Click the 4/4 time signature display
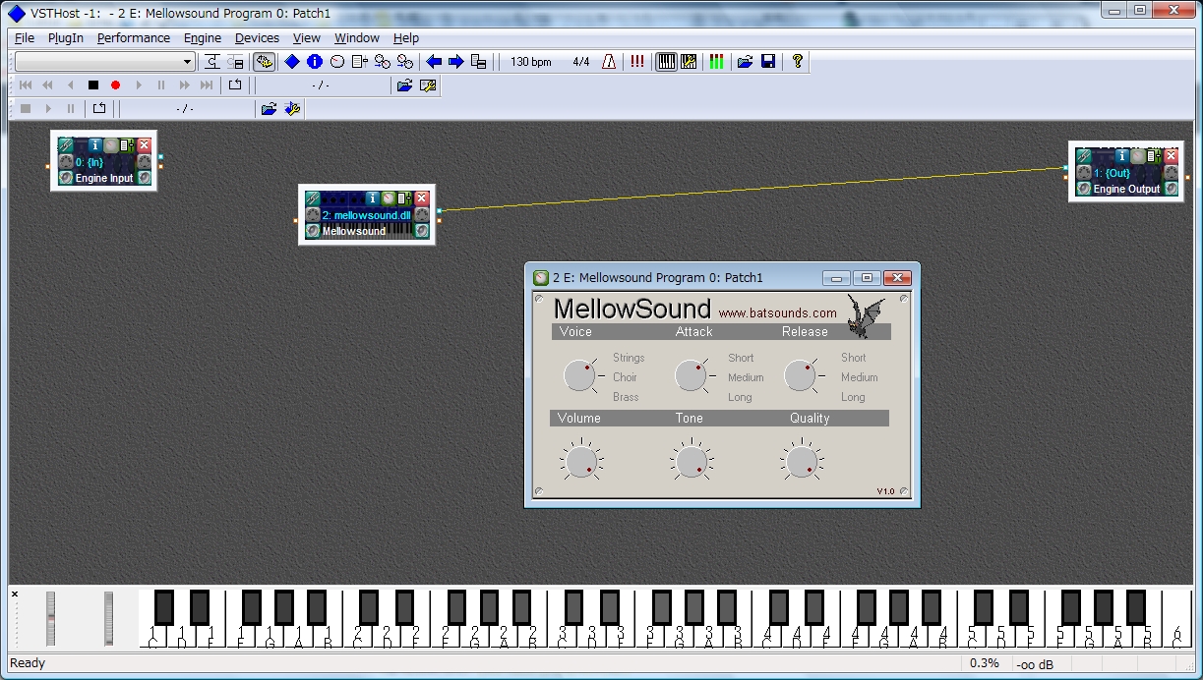This screenshot has width=1203, height=680. pos(581,62)
